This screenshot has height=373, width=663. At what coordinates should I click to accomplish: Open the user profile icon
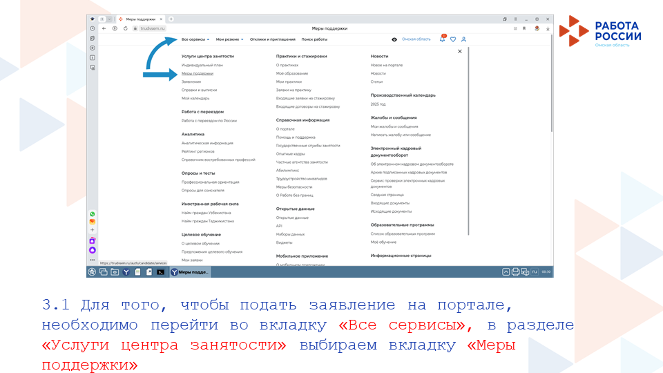(x=464, y=39)
